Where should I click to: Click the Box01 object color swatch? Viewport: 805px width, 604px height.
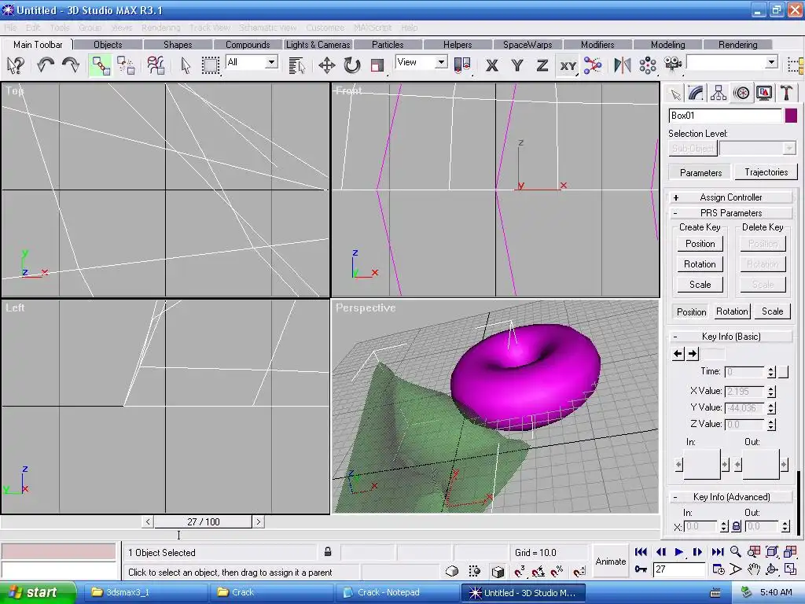pos(791,116)
